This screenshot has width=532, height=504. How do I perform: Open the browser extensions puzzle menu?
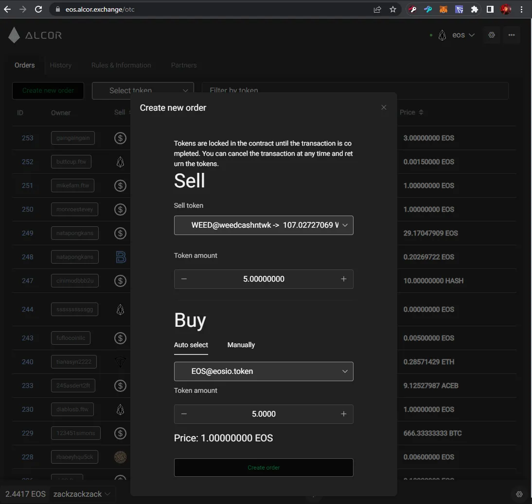474,9
